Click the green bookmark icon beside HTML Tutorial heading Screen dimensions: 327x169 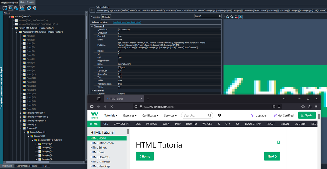[x=278, y=143]
